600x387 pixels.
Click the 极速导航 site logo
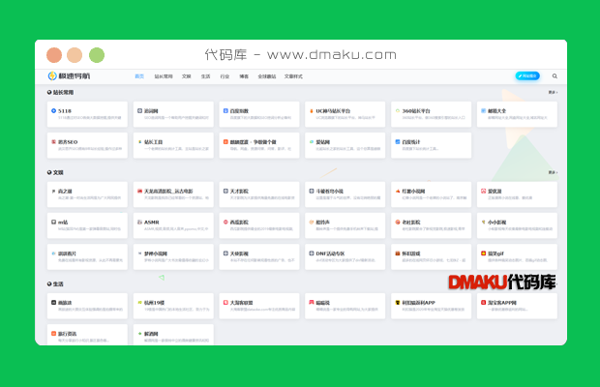(68, 75)
